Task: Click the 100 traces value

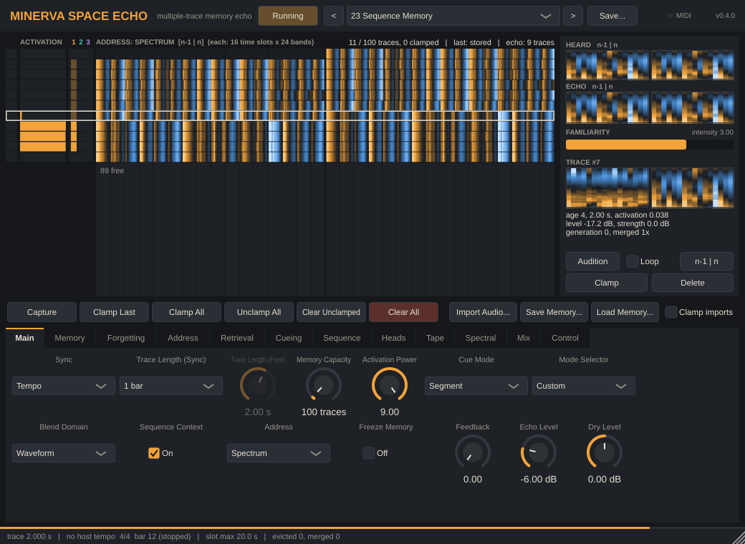Action: pos(324,412)
